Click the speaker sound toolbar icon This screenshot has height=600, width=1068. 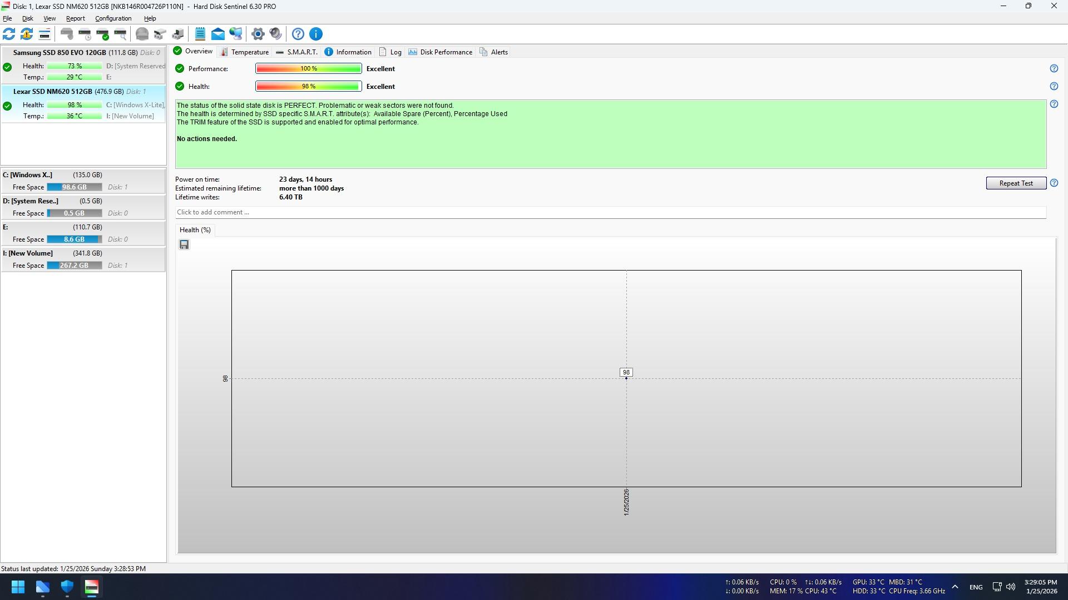tap(276, 34)
